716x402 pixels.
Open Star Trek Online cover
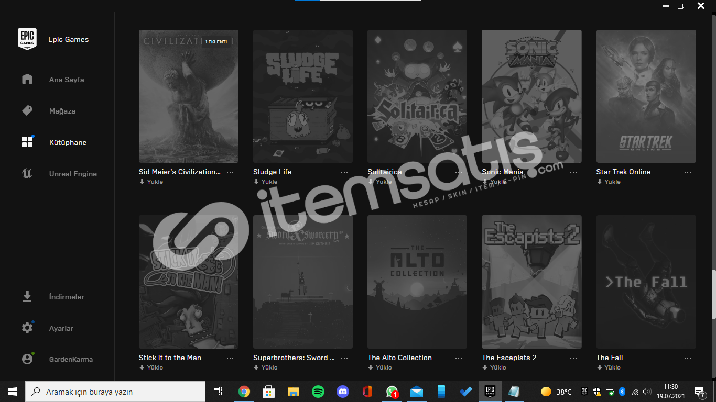646,96
